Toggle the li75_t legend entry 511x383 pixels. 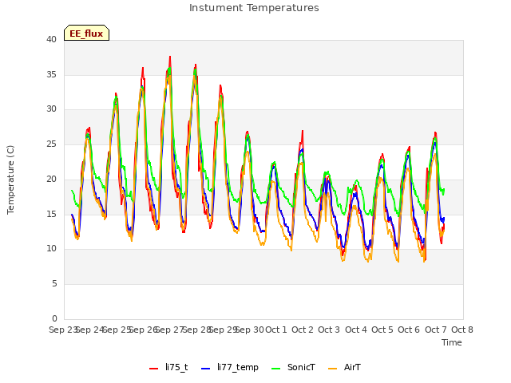coord(168,367)
